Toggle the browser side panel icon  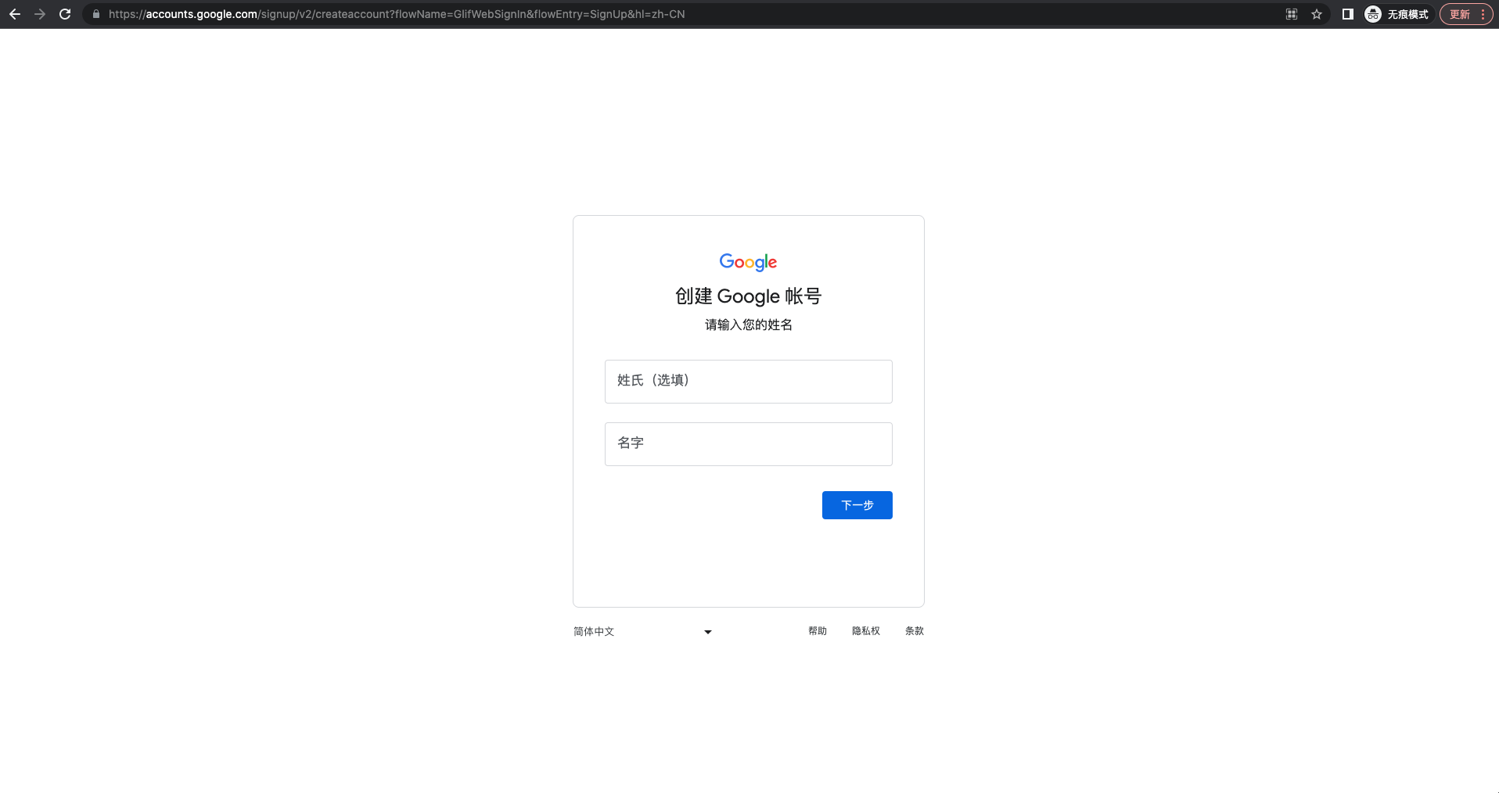coord(1347,14)
